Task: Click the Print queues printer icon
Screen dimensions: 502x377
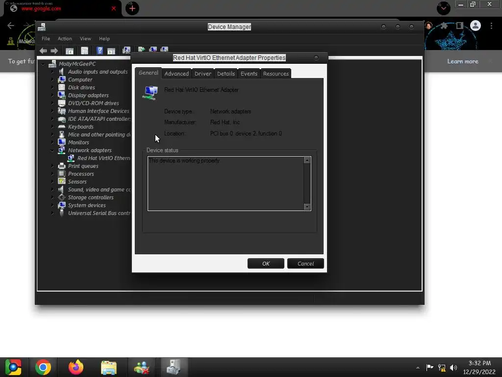Action: click(61, 166)
